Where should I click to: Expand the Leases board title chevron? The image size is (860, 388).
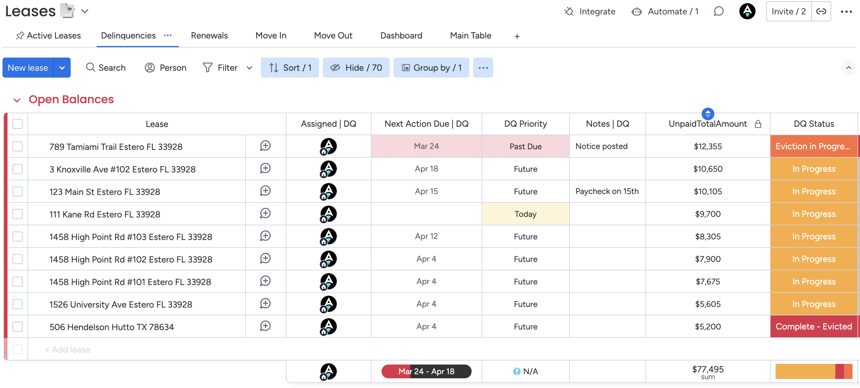pos(85,11)
